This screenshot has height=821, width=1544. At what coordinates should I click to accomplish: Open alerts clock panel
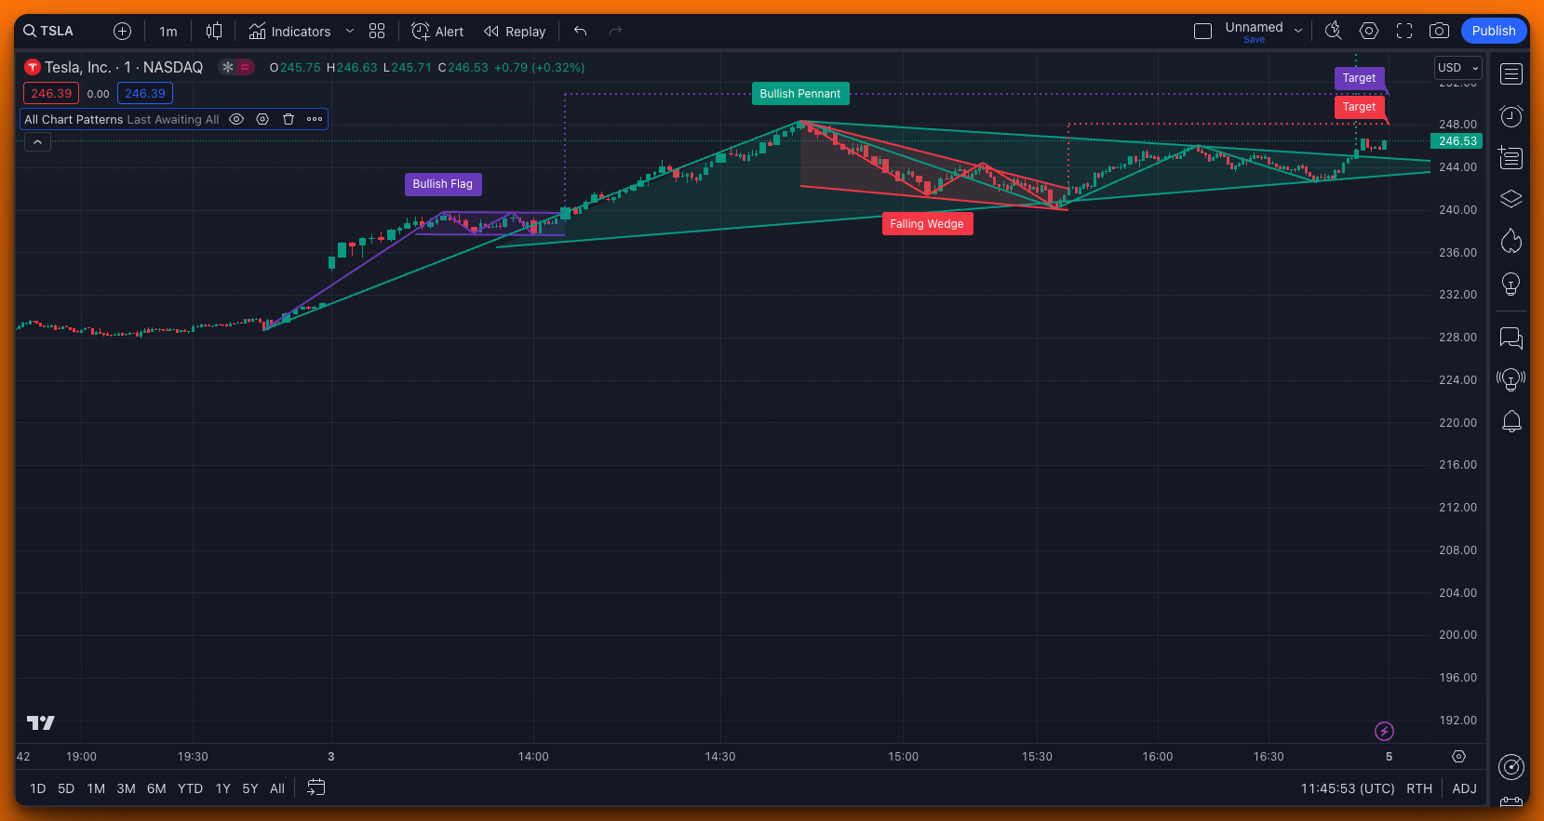pyautogui.click(x=1511, y=116)
